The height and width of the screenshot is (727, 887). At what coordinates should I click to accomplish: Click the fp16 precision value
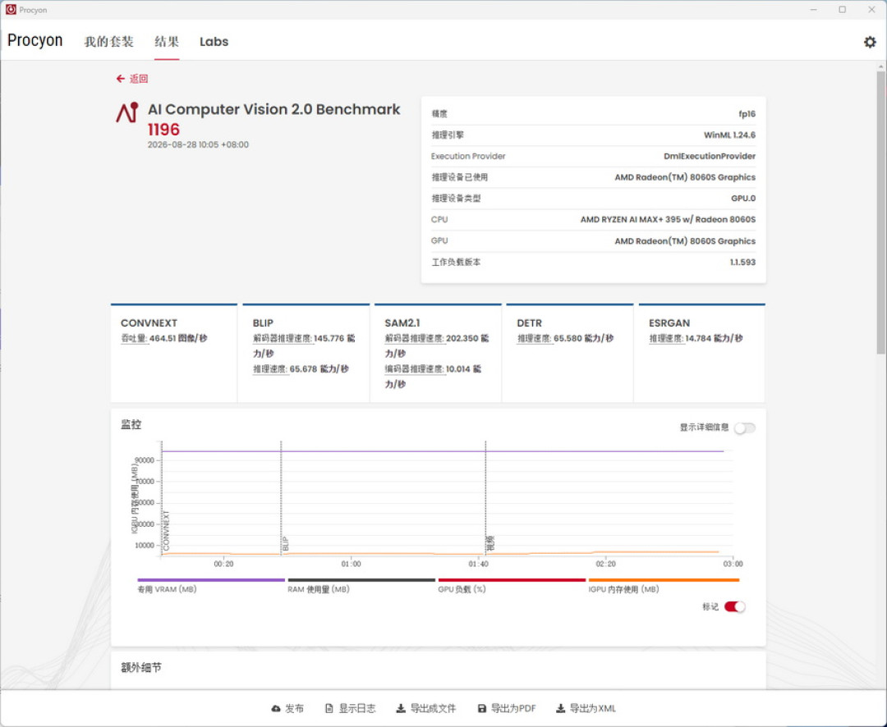[x=747, y=113]
